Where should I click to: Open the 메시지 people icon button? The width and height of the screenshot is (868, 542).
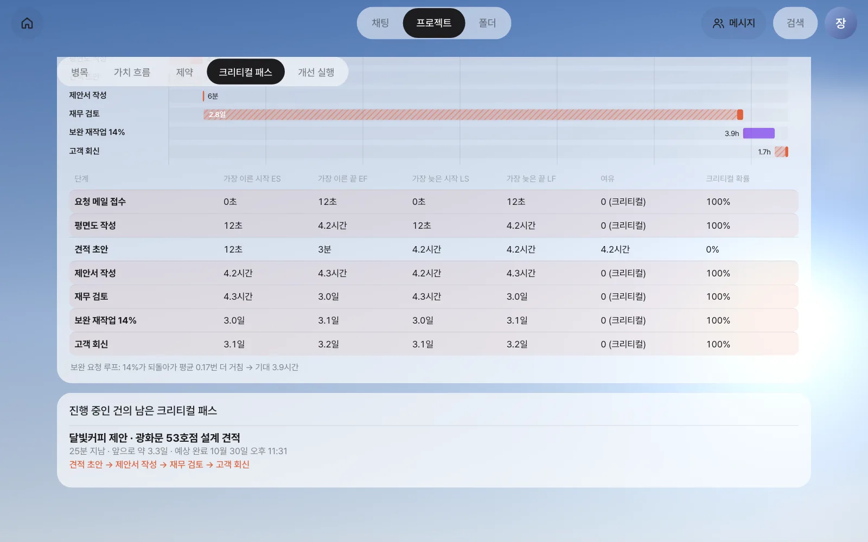click(x=733, y=23)
